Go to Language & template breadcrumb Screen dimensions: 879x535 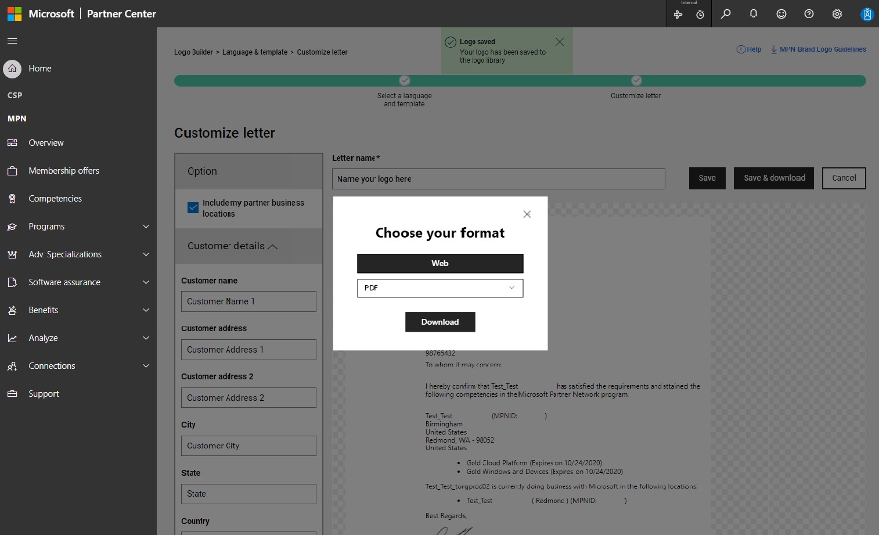[255, 52]
